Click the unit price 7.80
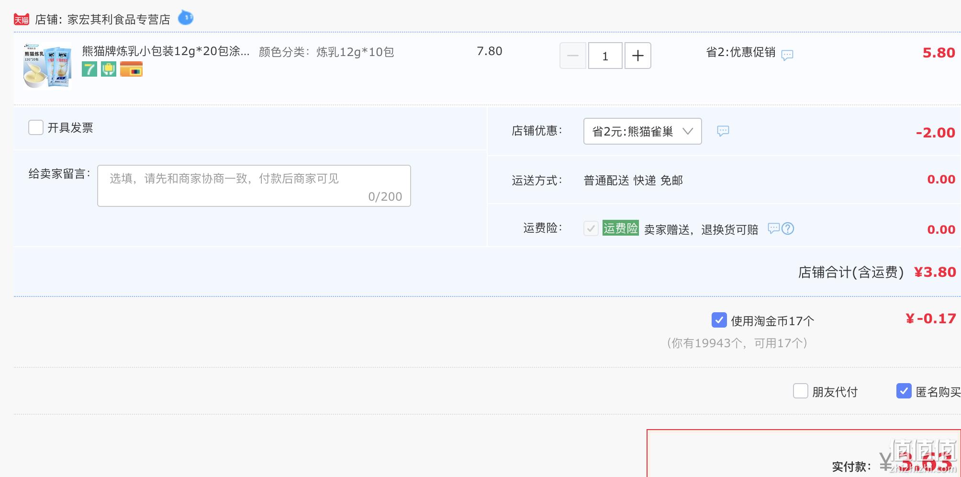Image resolution: width=961 pixels, height=477 pixels. pyautogui.click(x=490, y=51)
